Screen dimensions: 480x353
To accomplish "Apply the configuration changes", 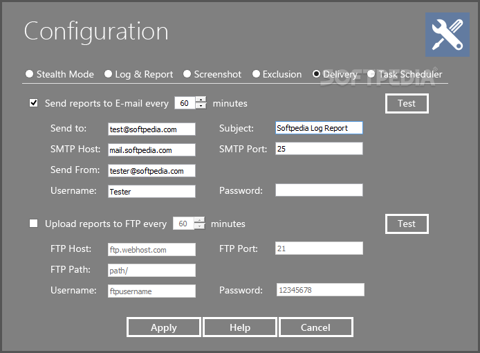I will pyautogui.click(x=164, y=327).
